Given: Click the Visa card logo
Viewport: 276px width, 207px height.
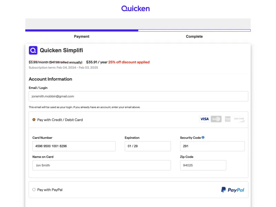Looking at the screenshot, I should [205, 119].
